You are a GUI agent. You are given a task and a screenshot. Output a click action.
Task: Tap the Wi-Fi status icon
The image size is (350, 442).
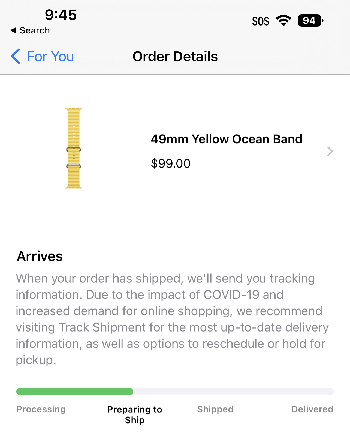coord(283,21)
